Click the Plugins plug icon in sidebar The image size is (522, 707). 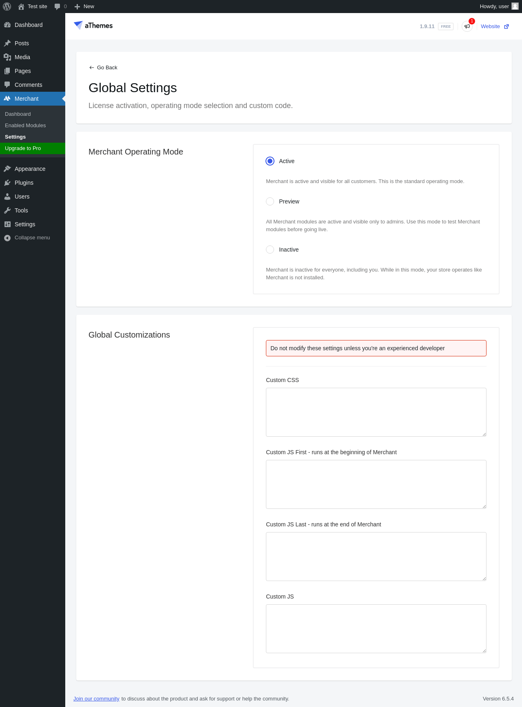tap(7, 183)
